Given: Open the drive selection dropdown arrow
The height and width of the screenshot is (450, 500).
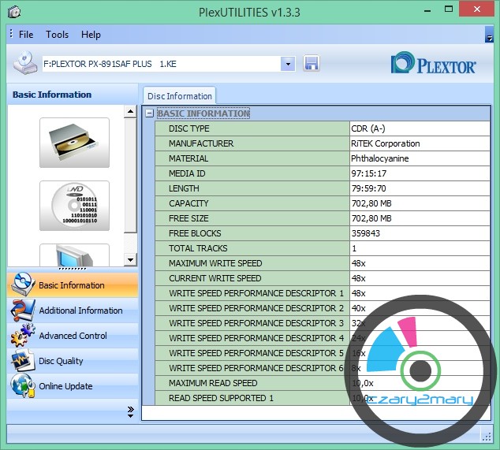Looking at the screenshot, I should 288,64.
